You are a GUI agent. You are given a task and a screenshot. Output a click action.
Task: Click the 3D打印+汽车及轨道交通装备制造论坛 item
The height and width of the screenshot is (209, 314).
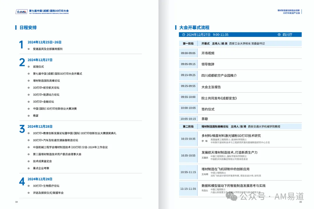click(x=56, y=140)
